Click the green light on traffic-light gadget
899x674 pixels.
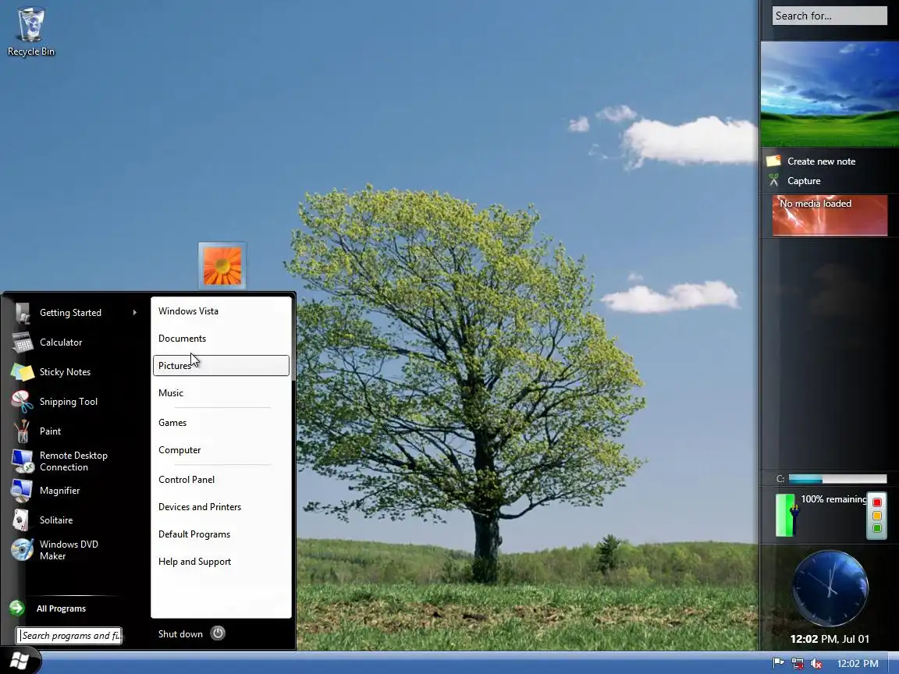click(x=876, y=528)
